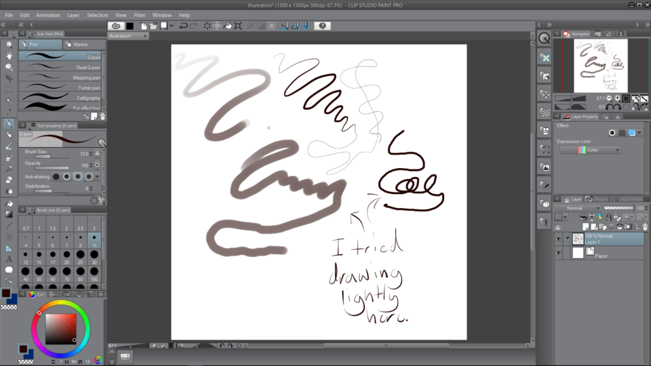Expand the anti-aliasing options arrow

coord(97,177)
